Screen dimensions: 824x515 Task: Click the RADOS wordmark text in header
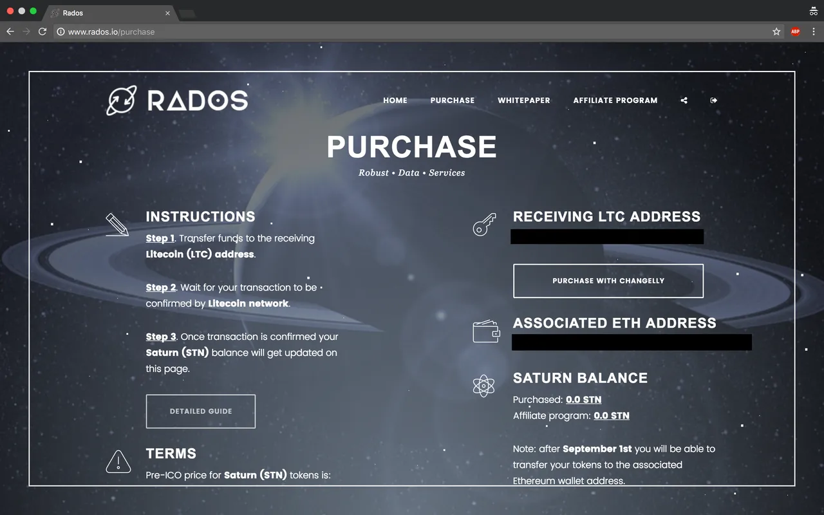tap(198, 100)
